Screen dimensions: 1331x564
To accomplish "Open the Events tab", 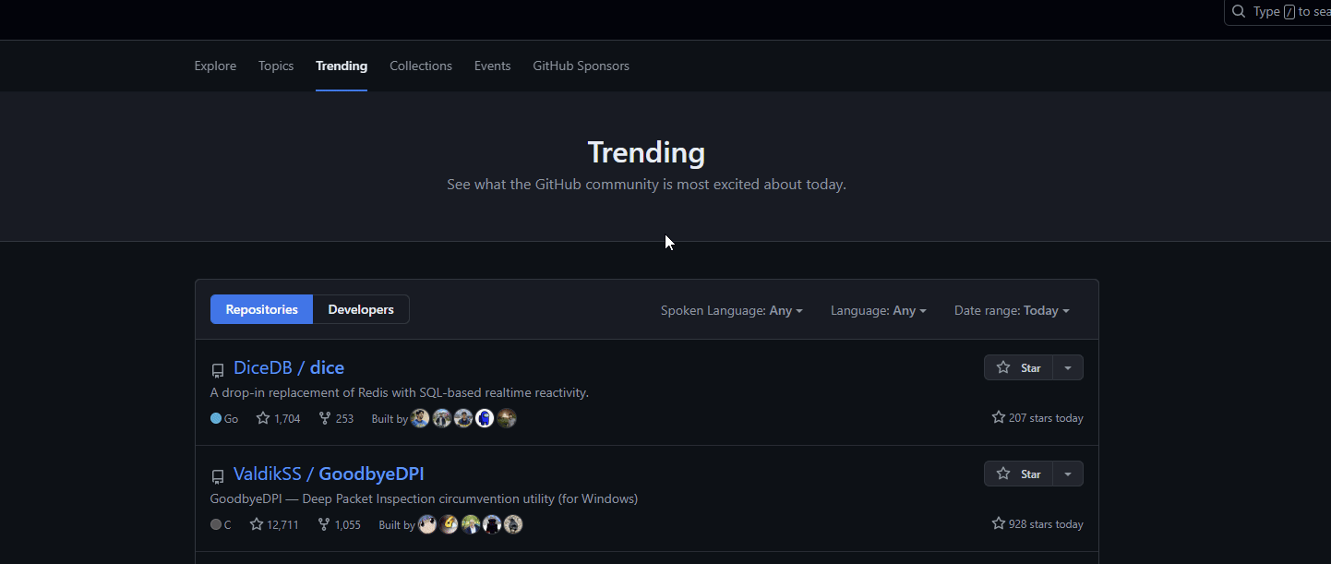I will [492, 66].
